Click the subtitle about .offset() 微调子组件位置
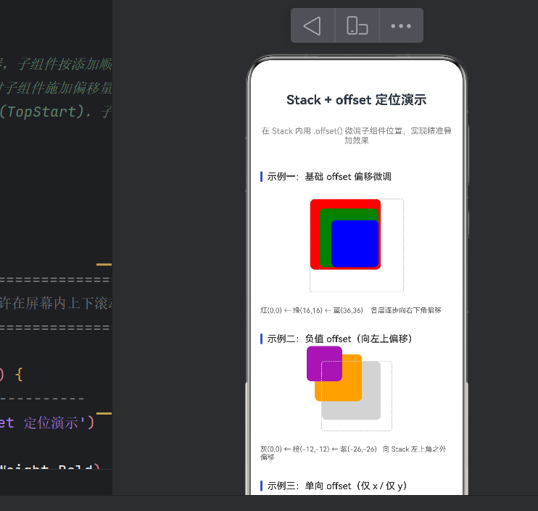Screen dimensions: 538x511 click(x=357, y=136)
